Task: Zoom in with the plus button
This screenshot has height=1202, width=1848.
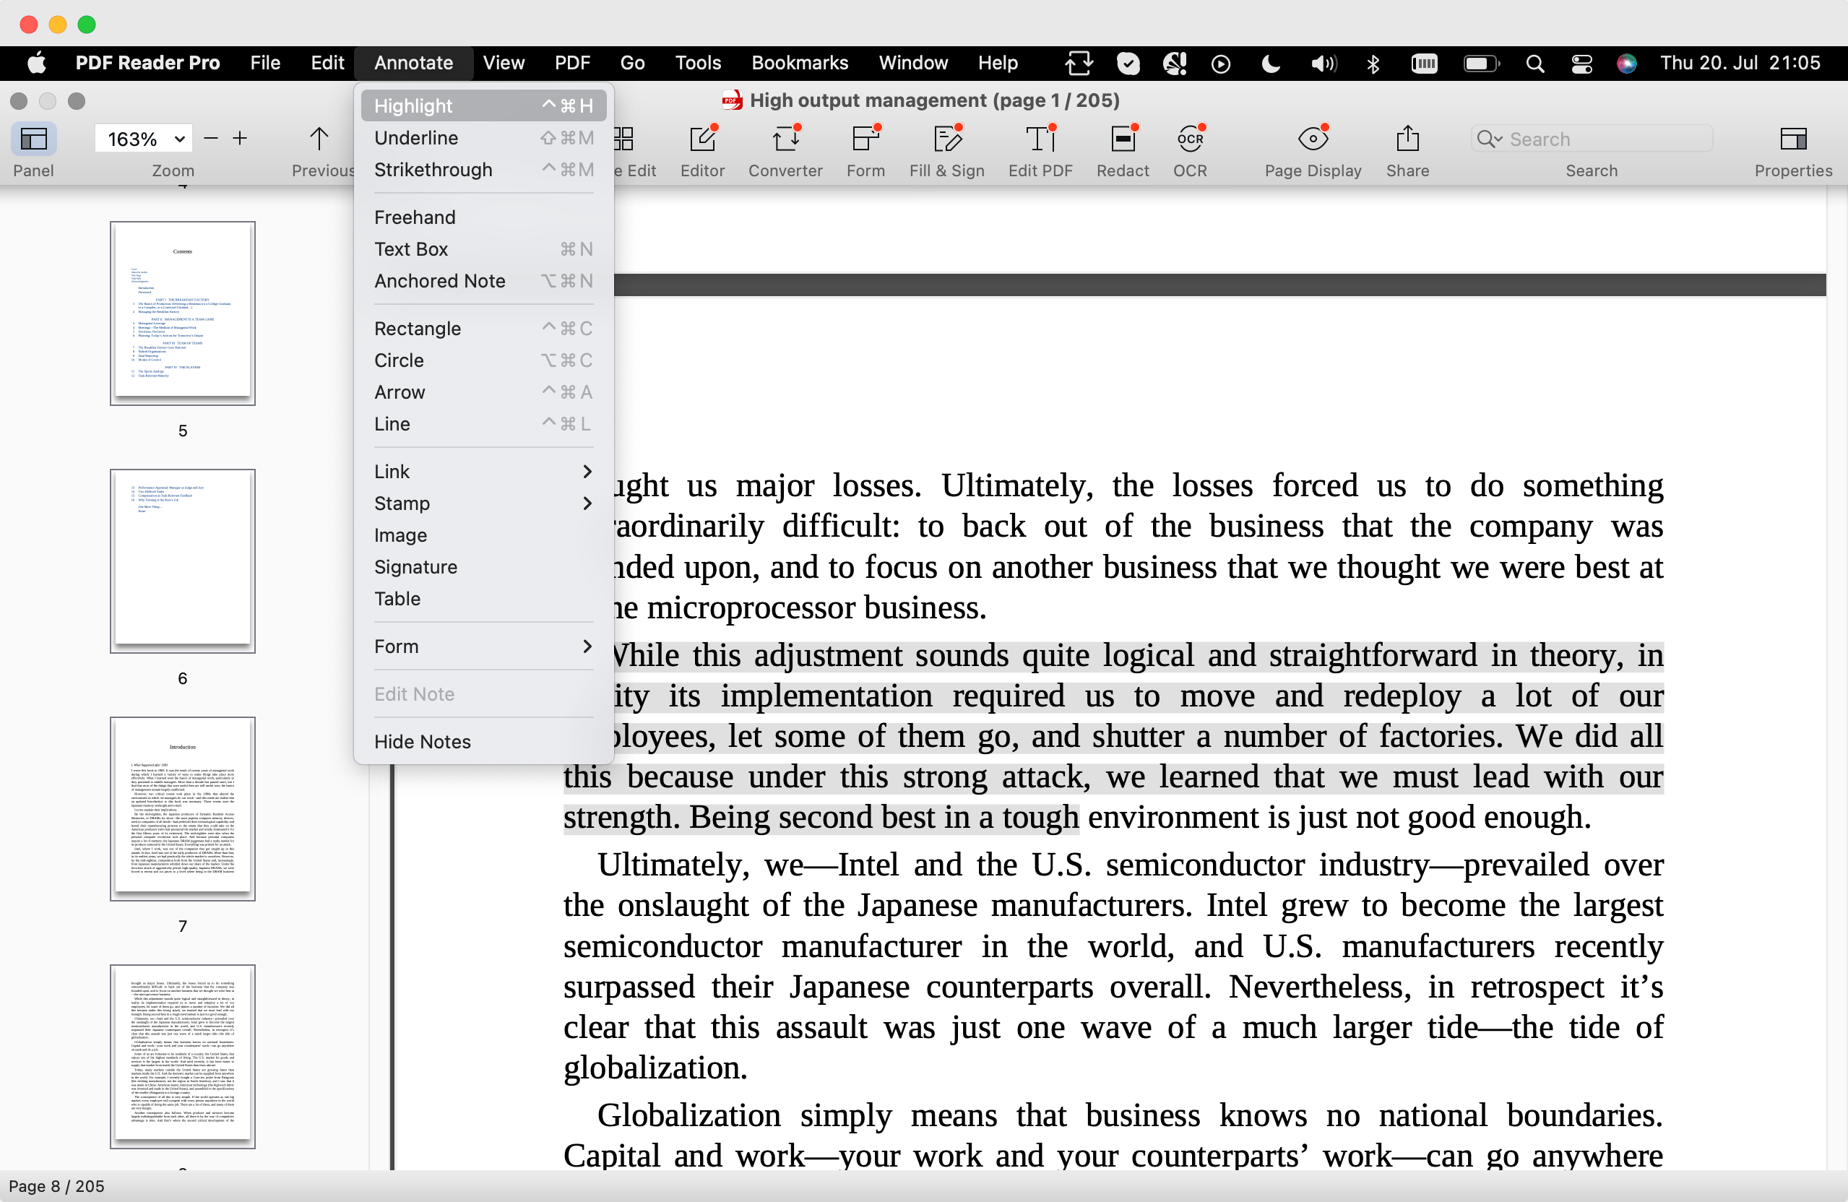Action: (240, 139)
